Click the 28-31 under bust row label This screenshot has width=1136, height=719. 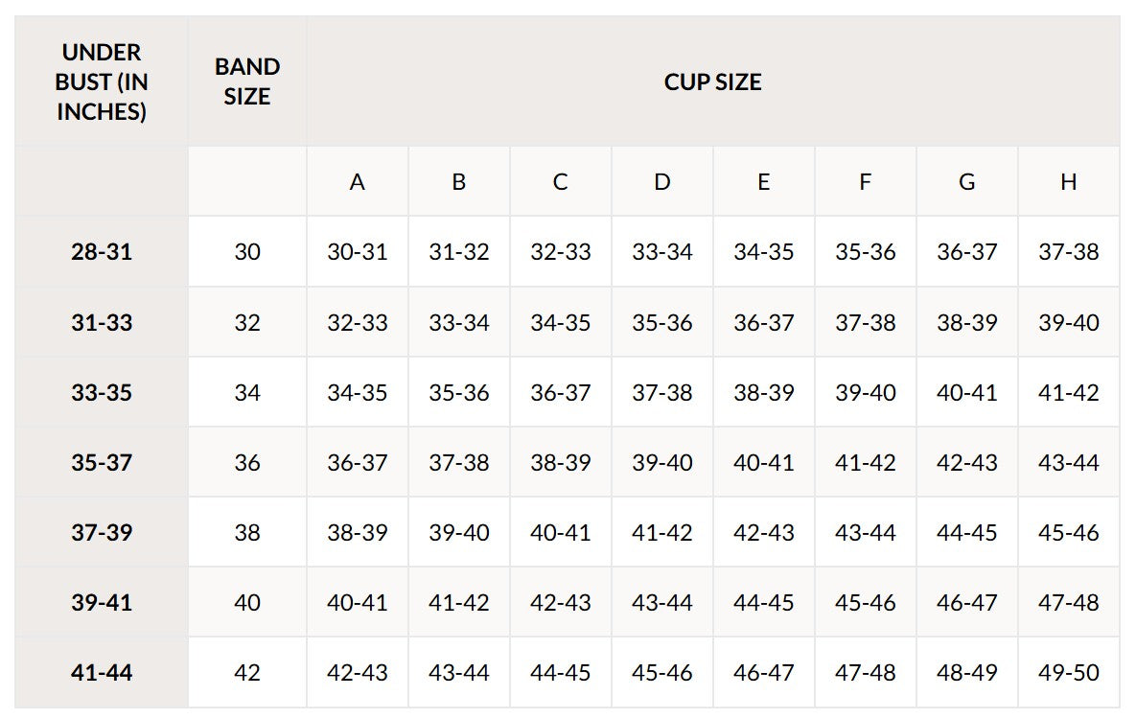pyautogui.click(x=102, y=251)
